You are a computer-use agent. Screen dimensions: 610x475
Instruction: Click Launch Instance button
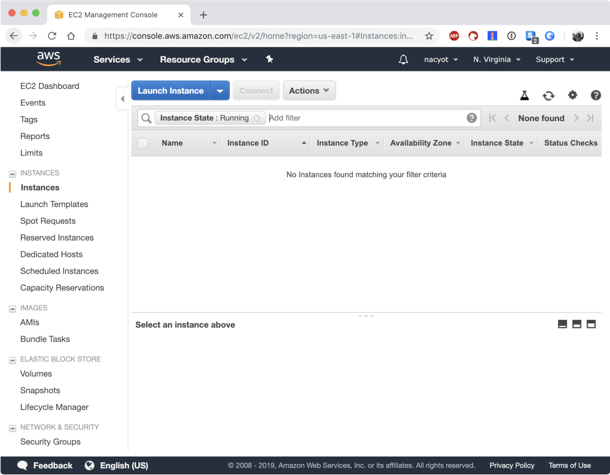coord(170,91)
